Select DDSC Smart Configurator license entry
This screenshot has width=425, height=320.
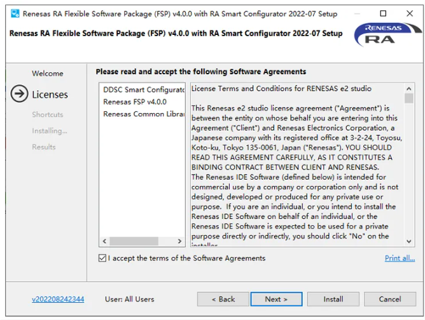click(144, 90)
